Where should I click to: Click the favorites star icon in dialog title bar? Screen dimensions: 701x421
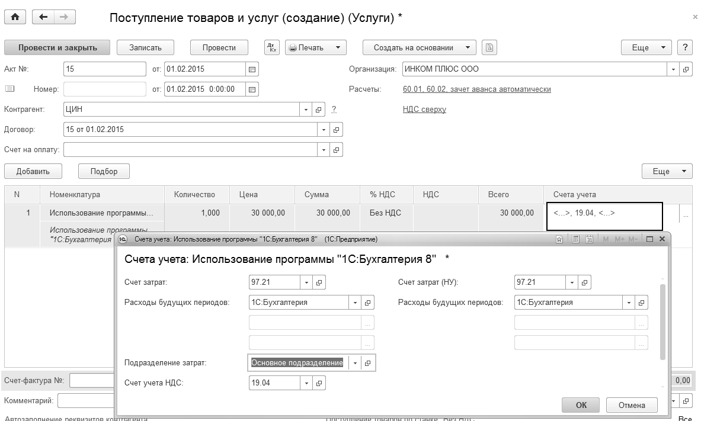click(559, 240)
